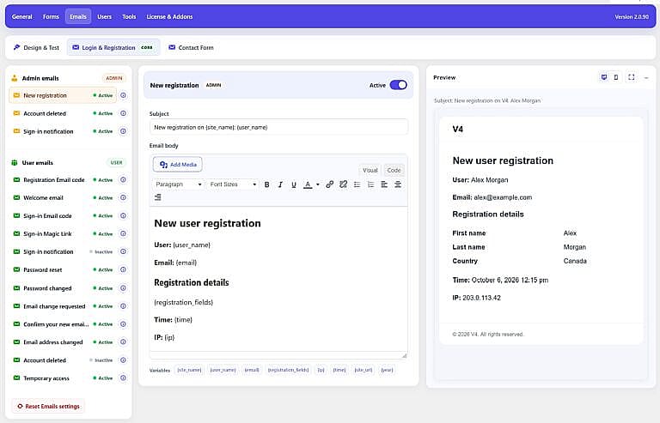Toggle bold formatting in email editor
Viewport: 660px width, 423px height.
[267, 184]
